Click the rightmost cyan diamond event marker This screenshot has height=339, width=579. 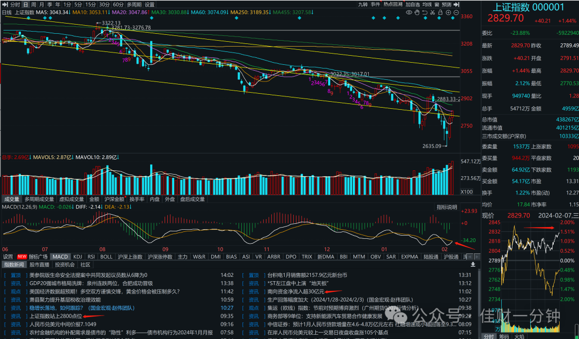pyautogui.click(x=452, y=18)
